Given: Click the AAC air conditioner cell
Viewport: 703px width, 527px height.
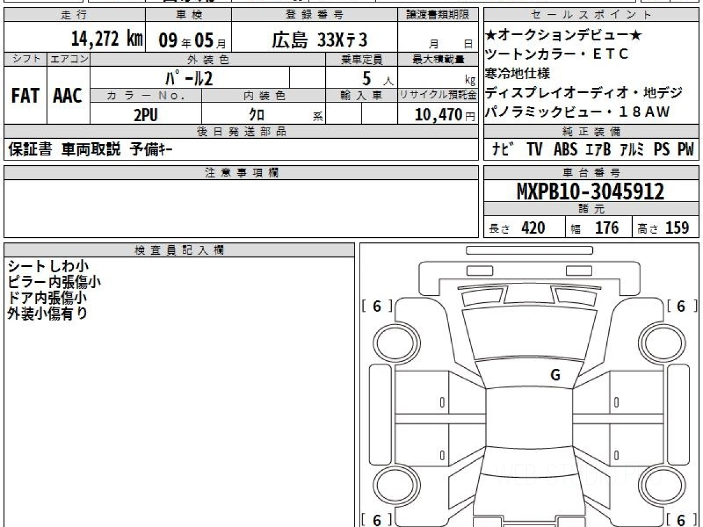Looking at the screenshot, I should (x=68, y=96).
